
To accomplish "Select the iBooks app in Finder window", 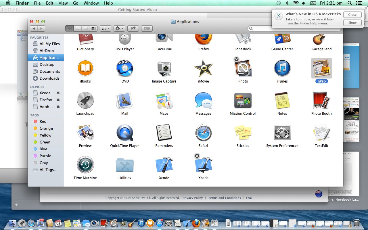I will (85, 68).
